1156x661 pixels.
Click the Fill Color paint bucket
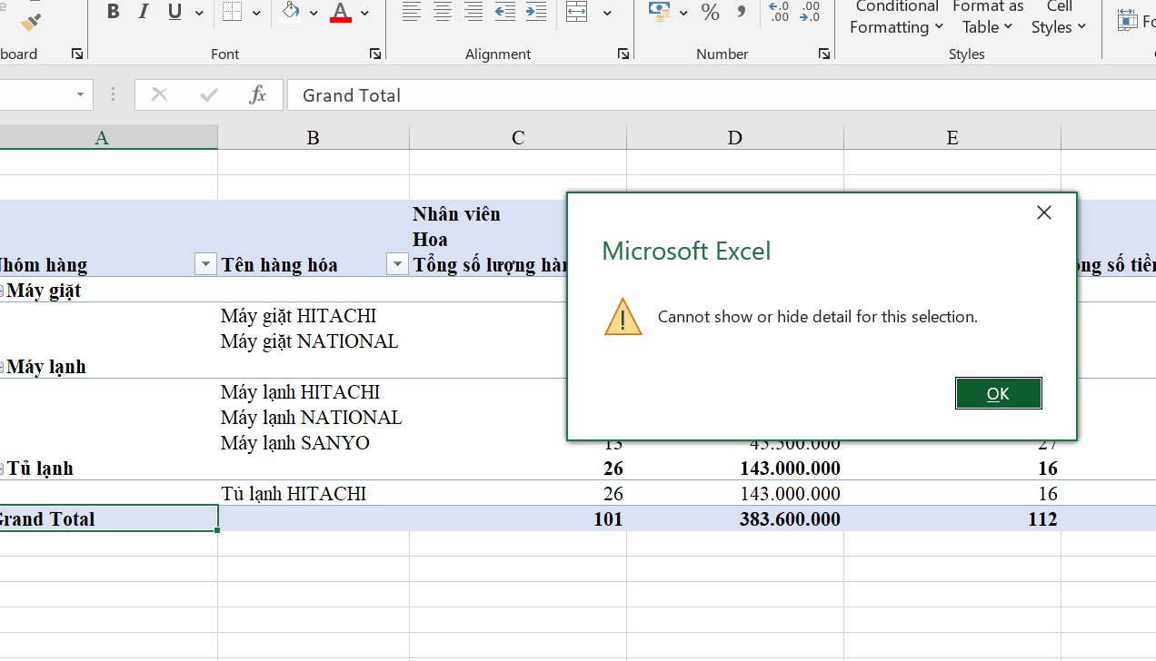click(x=291, y=12)
